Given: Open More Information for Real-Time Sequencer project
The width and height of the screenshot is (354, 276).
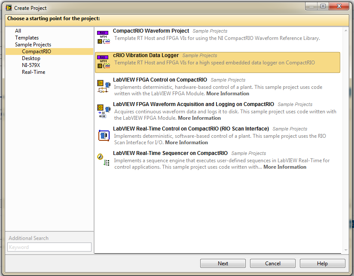Looking at the screenshot, I should click(285, 167).
